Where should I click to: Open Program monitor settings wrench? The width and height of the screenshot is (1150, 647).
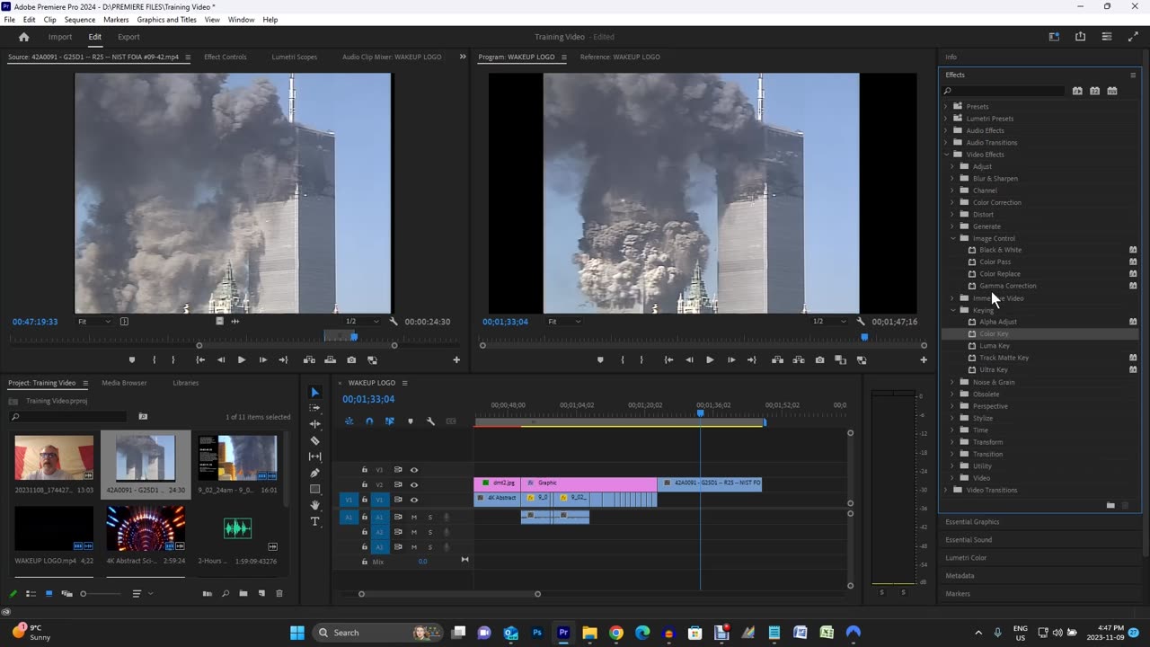pos(861,322)
